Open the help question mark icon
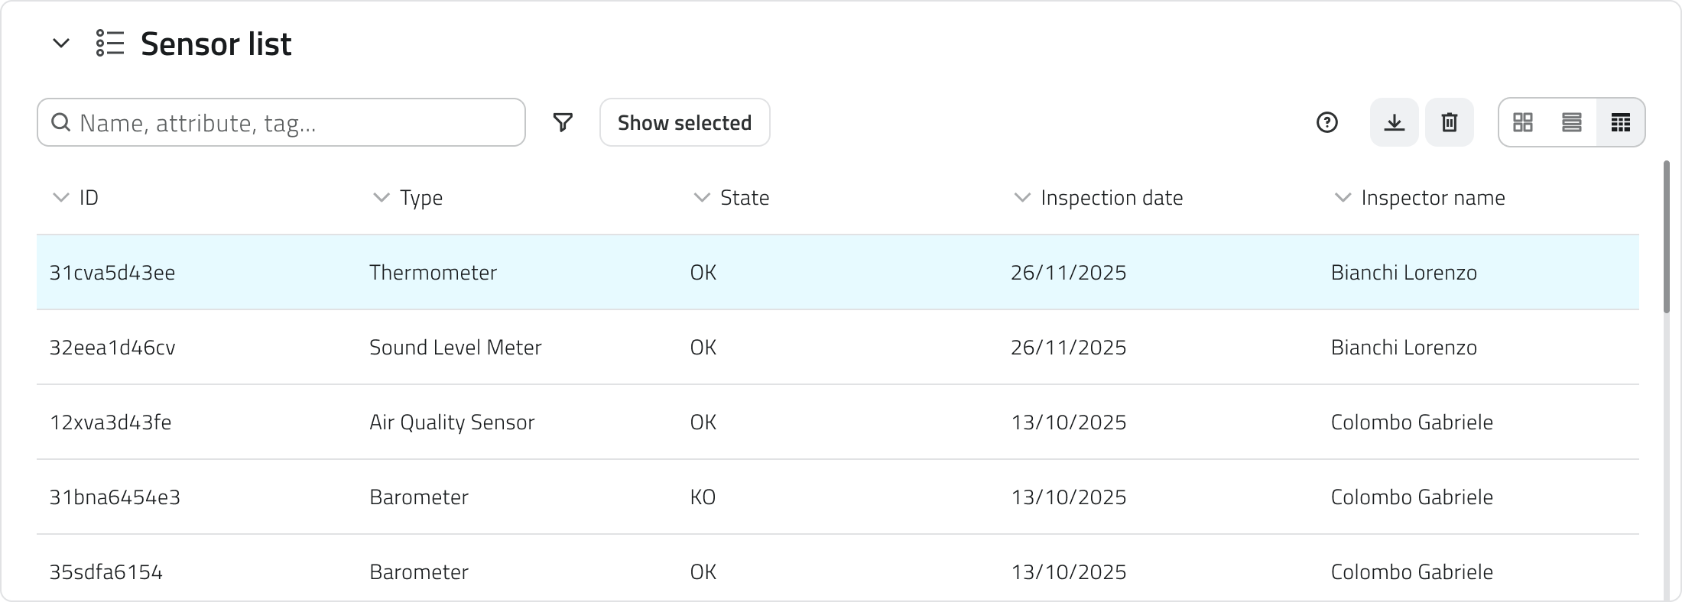 coord(1326,122)
